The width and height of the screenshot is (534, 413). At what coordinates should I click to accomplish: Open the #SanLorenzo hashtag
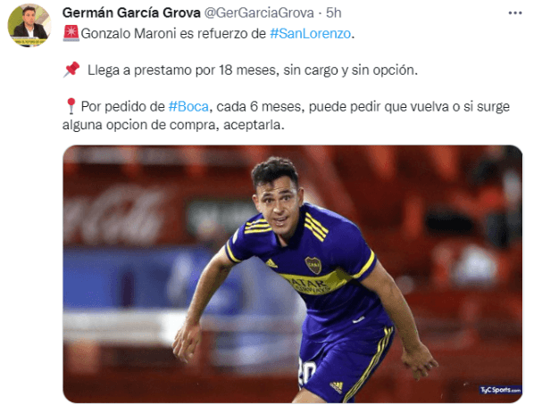(310, 34)
